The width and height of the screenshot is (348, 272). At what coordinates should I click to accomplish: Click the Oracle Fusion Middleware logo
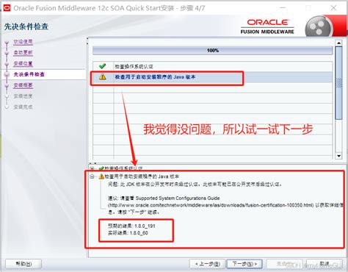point(267,26)
